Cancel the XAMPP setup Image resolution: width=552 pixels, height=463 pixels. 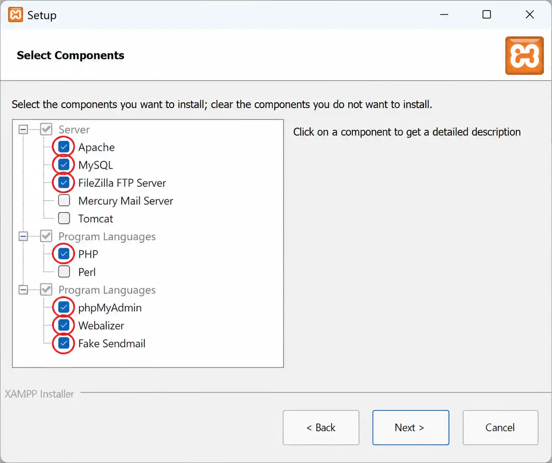(x=500, y=428)
